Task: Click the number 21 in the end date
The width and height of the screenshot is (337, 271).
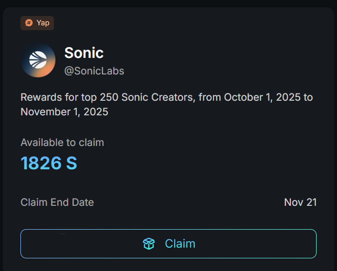Action: coord(311,202)
